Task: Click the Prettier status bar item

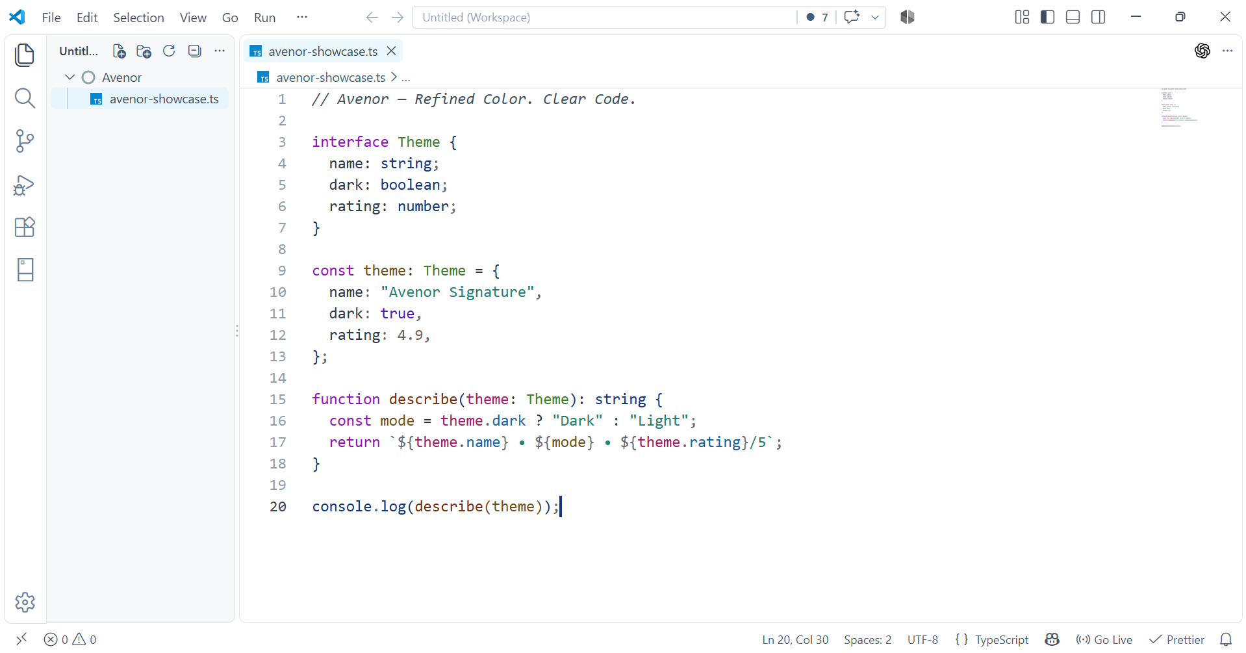Action: click(1176, 640)
